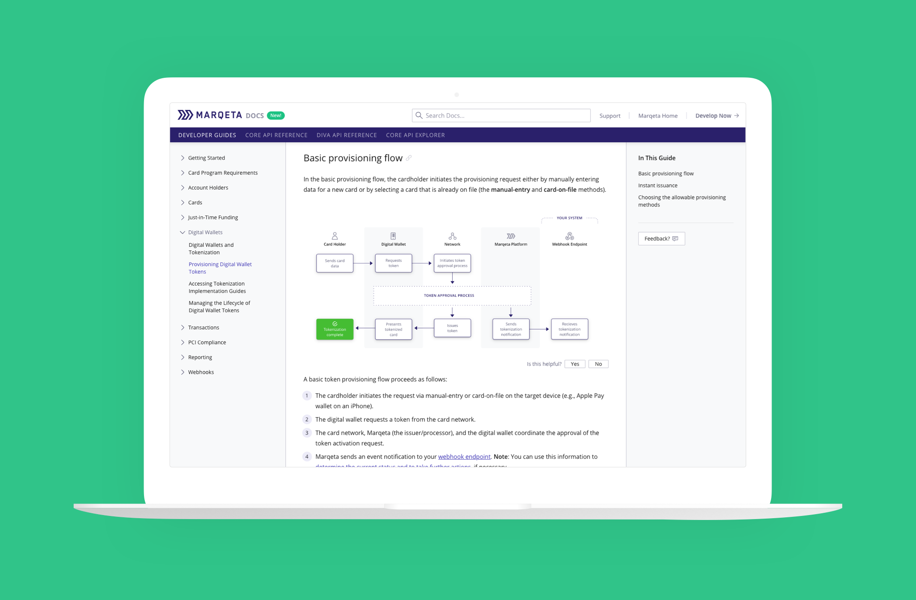This screenshot has height=600, width=916.
Task: Click the Tokenization complete checkmark icon
Action: (x=335, y=324)
